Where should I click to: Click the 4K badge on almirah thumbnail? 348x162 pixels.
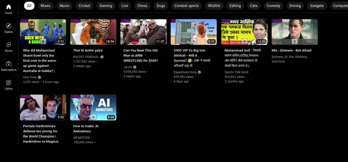(173, 21)
